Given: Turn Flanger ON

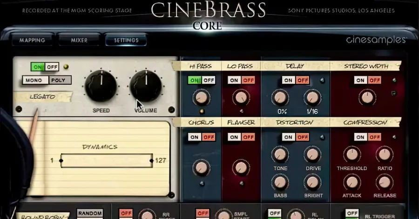Looking at the screenshot, I should click(x=234, y=137).
